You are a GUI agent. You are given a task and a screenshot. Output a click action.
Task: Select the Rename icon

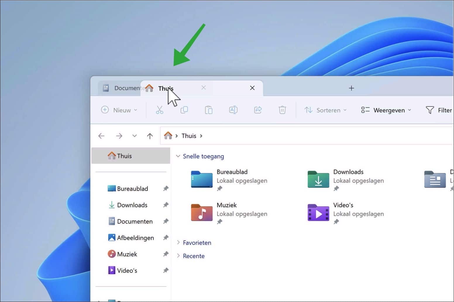233,110
